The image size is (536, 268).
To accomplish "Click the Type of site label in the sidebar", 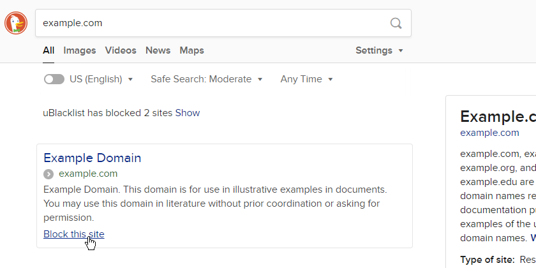I will [x=488, y=260].
